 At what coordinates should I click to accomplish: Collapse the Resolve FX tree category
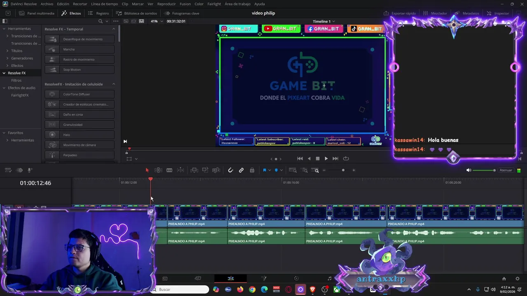click(4, 73)
